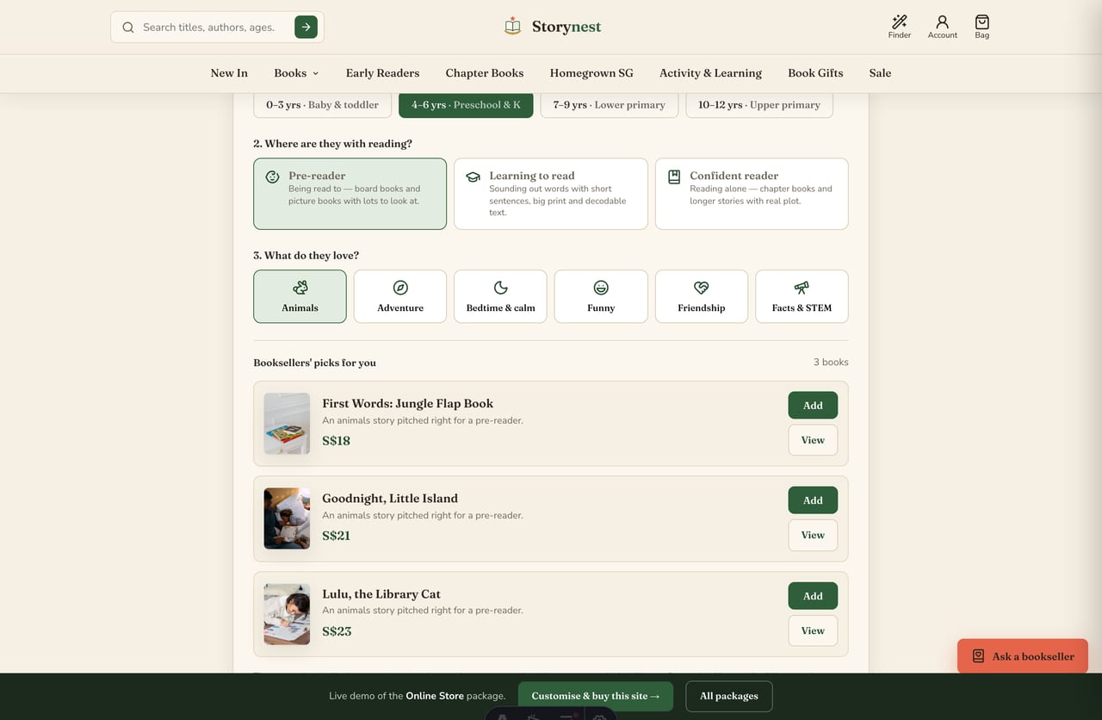This screenshot has width=1102, height=720.
Task: Toggle the Friendship interest tile
Action: 702,296
